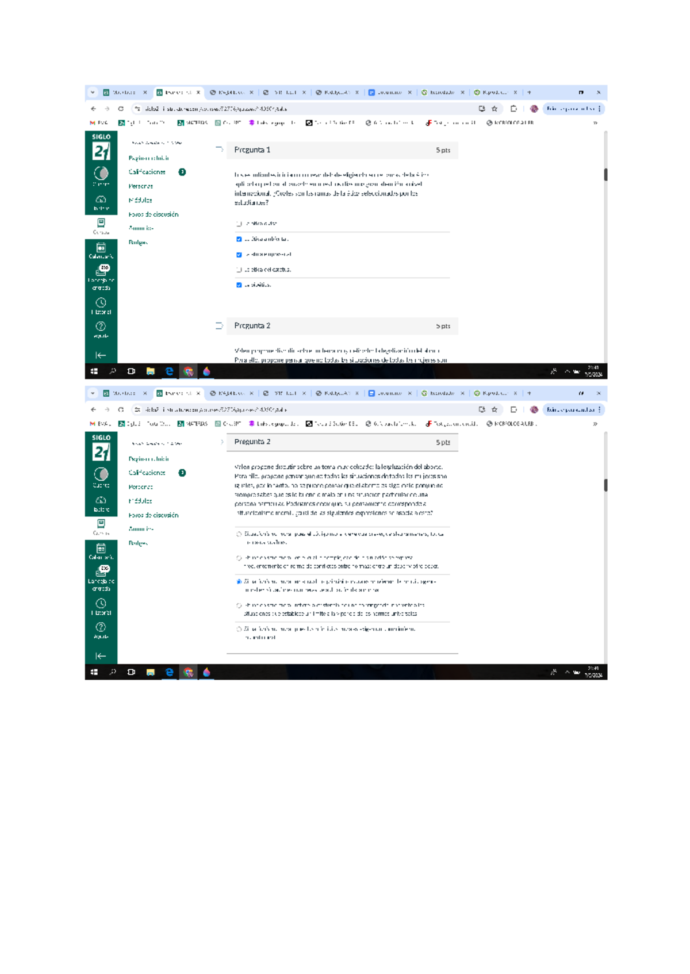Collapse sidebar with arrow icon in lower screenshot

101,656
